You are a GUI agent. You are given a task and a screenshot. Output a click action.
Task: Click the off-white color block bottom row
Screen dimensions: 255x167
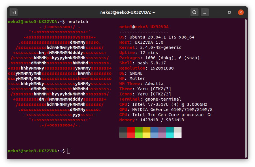(x=178, y=135)
